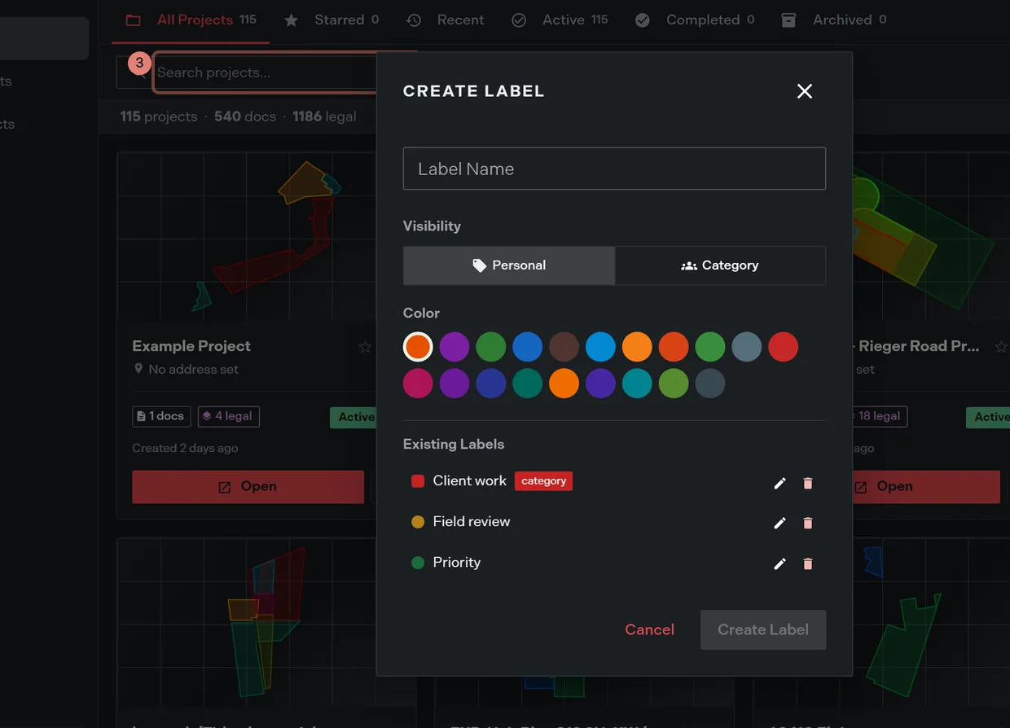Close the Create Label dialog
The height and width of the screenshot is (728, 1010).
pyautogui.click(x=805, y=91)
